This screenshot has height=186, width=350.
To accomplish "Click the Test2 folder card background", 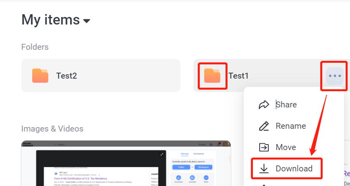I will [x=101, y=75].
